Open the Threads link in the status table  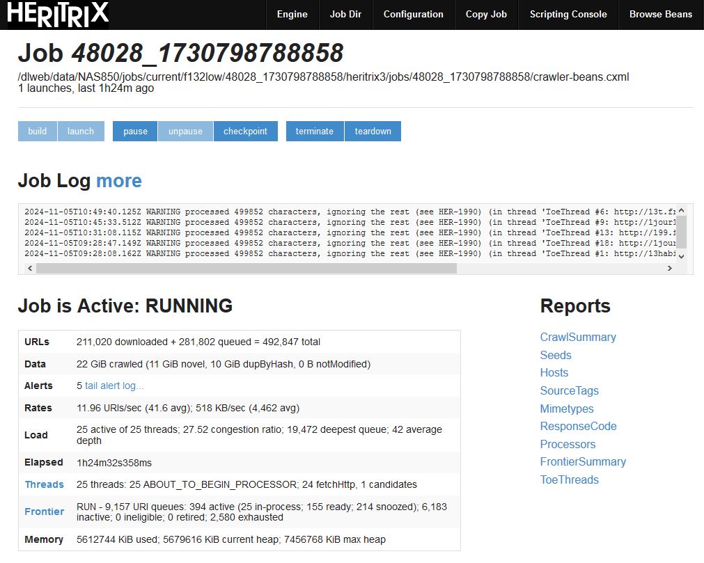point(45,484)
